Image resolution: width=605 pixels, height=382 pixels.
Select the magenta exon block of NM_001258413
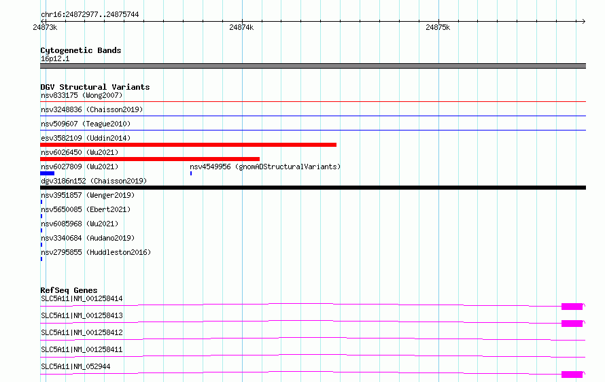572,324
